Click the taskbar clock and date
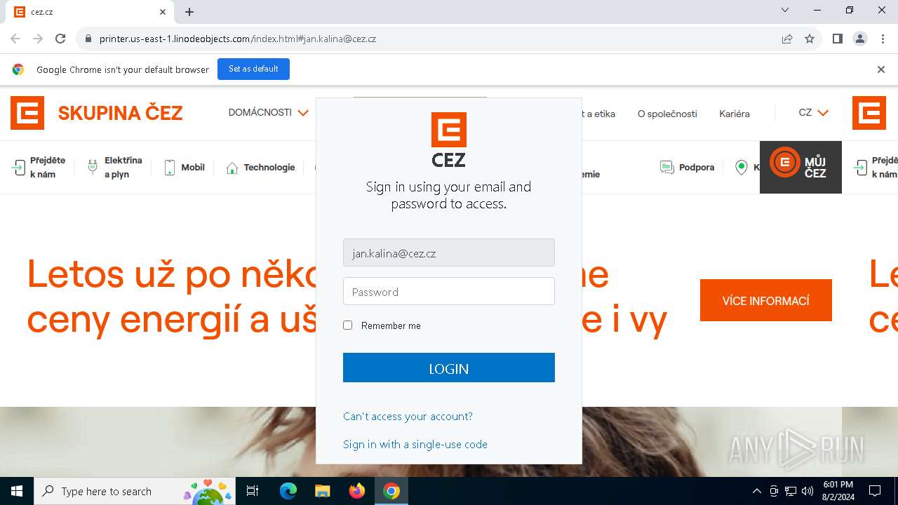Image resolution: width=898 pixels, height=505 pixels. click(838, 491)
